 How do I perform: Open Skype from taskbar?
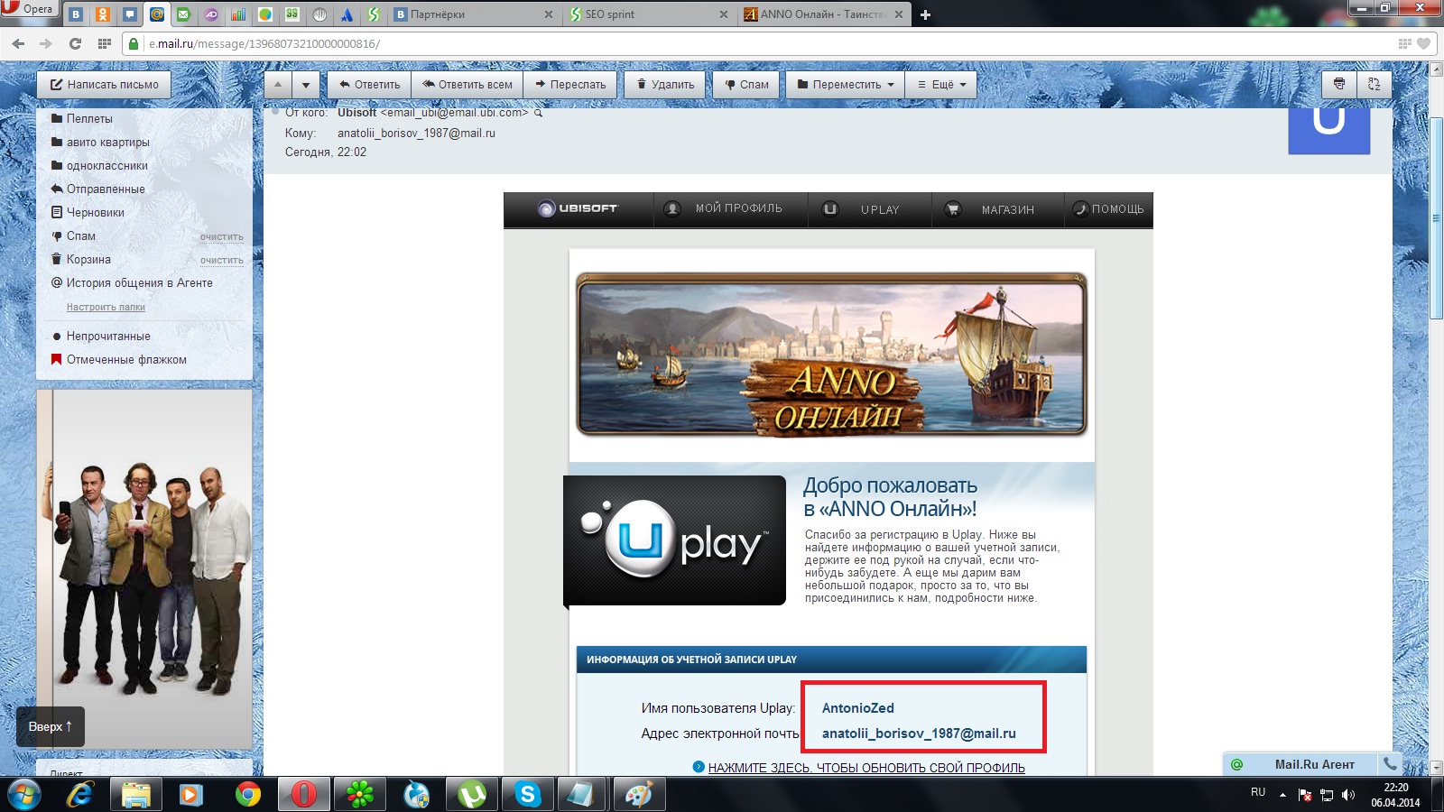click(x=527, y=795)
